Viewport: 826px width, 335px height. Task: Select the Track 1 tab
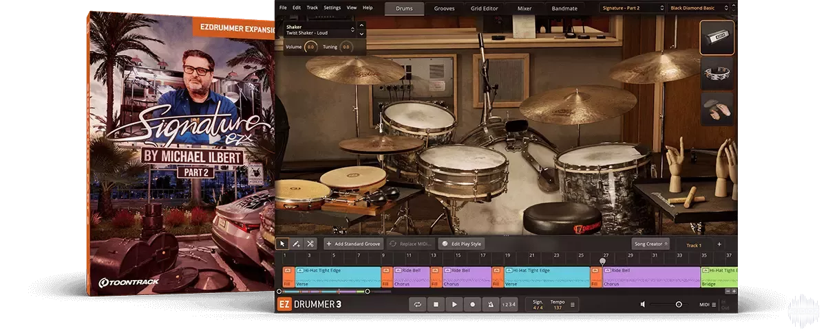694,245
